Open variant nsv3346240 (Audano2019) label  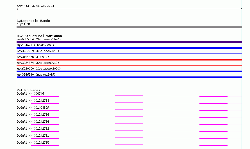(36, 74)
